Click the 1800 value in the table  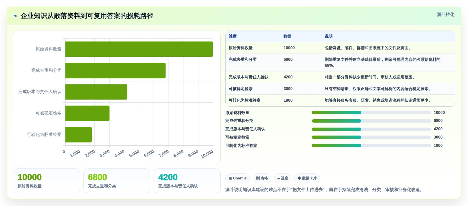(288, 100)
